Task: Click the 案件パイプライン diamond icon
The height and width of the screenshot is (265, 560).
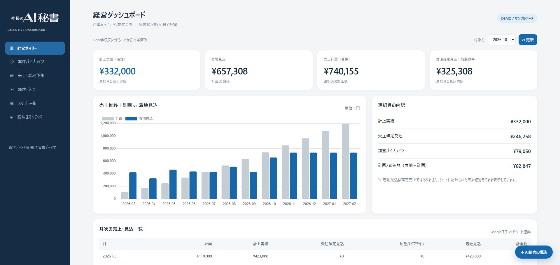Action: click(x=12, y=62)
